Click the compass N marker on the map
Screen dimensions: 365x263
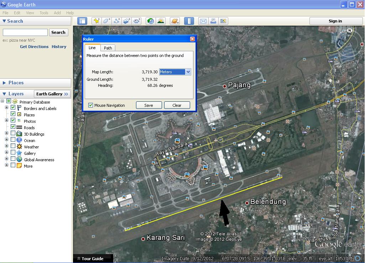pyautogui.click(x=349, y=30)
